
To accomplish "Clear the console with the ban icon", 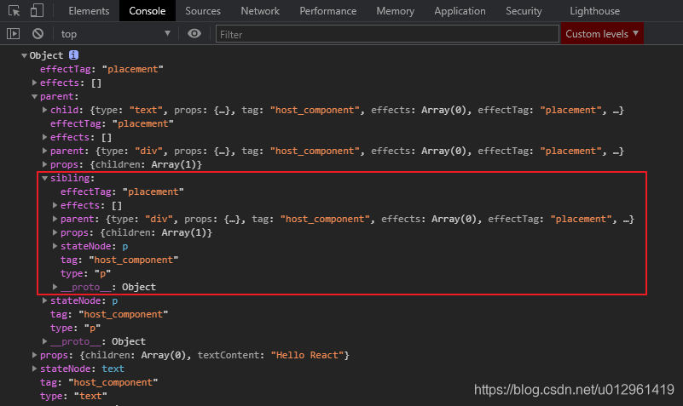I will click(x=38, y=33).
